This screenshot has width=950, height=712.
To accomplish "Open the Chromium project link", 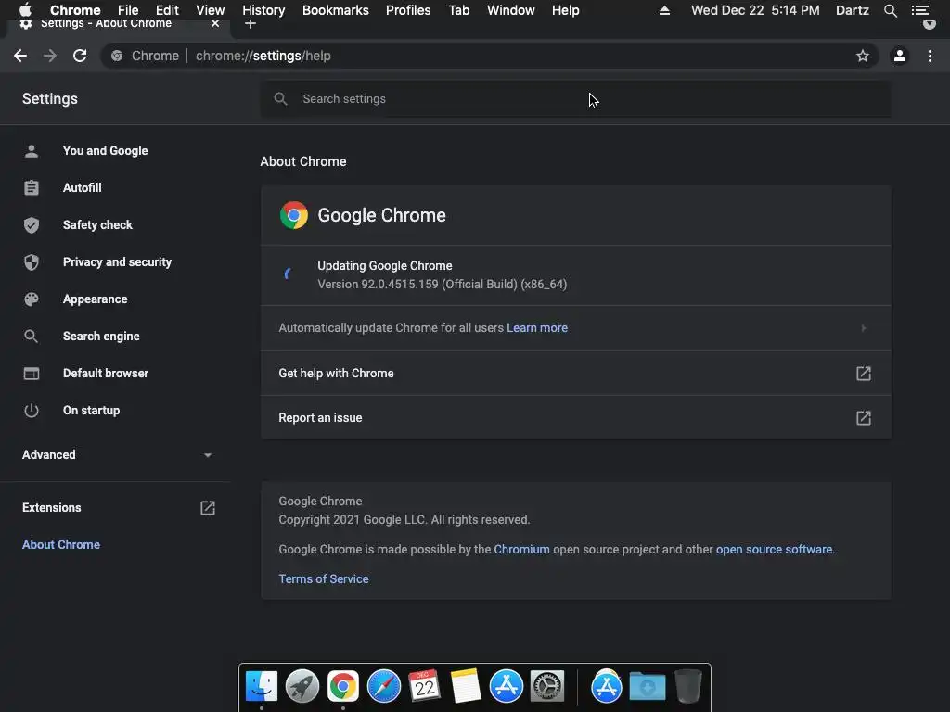I will tap(521, 549).
